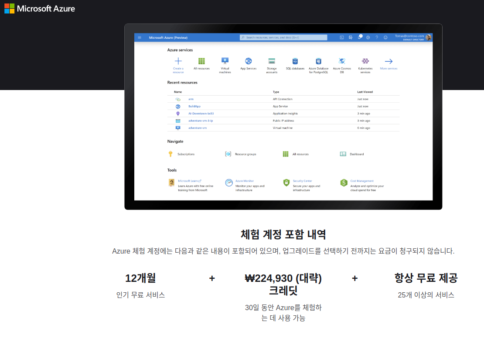Click the Cost Management link text
This screenshot has height=341, width=484.
362,181
